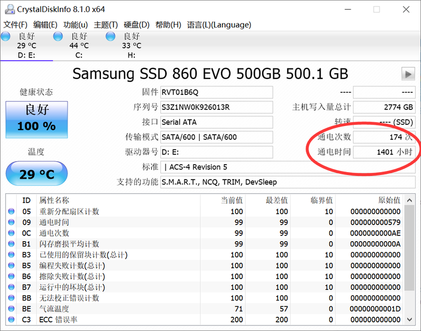This screenshot has width=421, height=331.
Task: Click the status dot for attribute B1
Action: click(12, 244)
